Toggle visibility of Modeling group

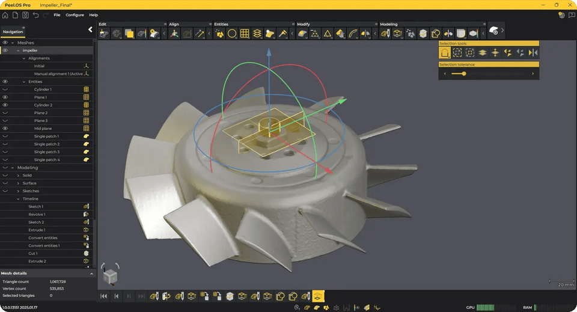pos(5,167)
